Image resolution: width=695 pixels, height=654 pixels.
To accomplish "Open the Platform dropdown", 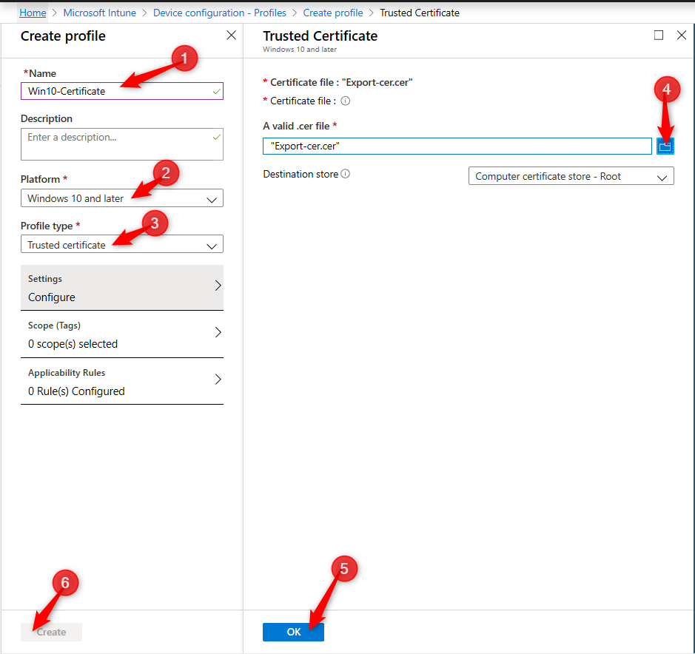I will coord(122,198).
